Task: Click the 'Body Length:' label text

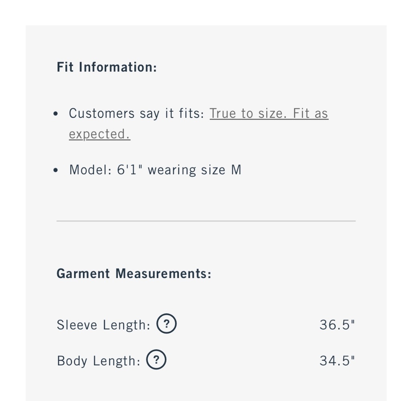Action: [x=99, y=361]
